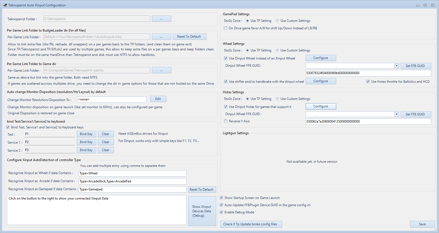Edit the monitor resolution disposition

pos(158,99)
